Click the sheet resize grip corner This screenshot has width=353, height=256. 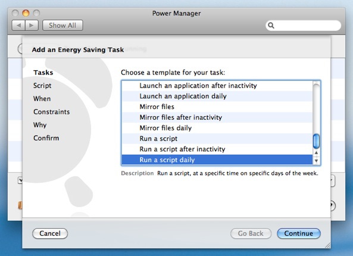[327, 245]
